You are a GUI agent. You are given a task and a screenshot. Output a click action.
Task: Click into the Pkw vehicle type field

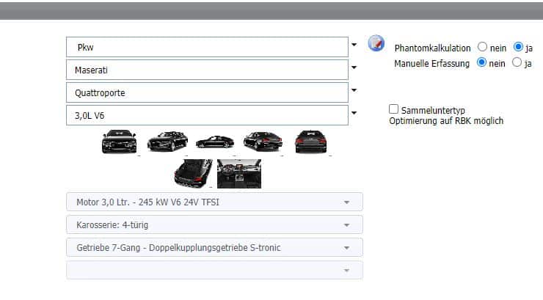[x=207, y=47]
